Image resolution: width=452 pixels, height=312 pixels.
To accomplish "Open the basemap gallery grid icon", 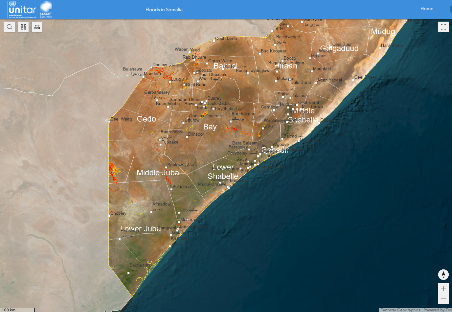I will 23,27.
